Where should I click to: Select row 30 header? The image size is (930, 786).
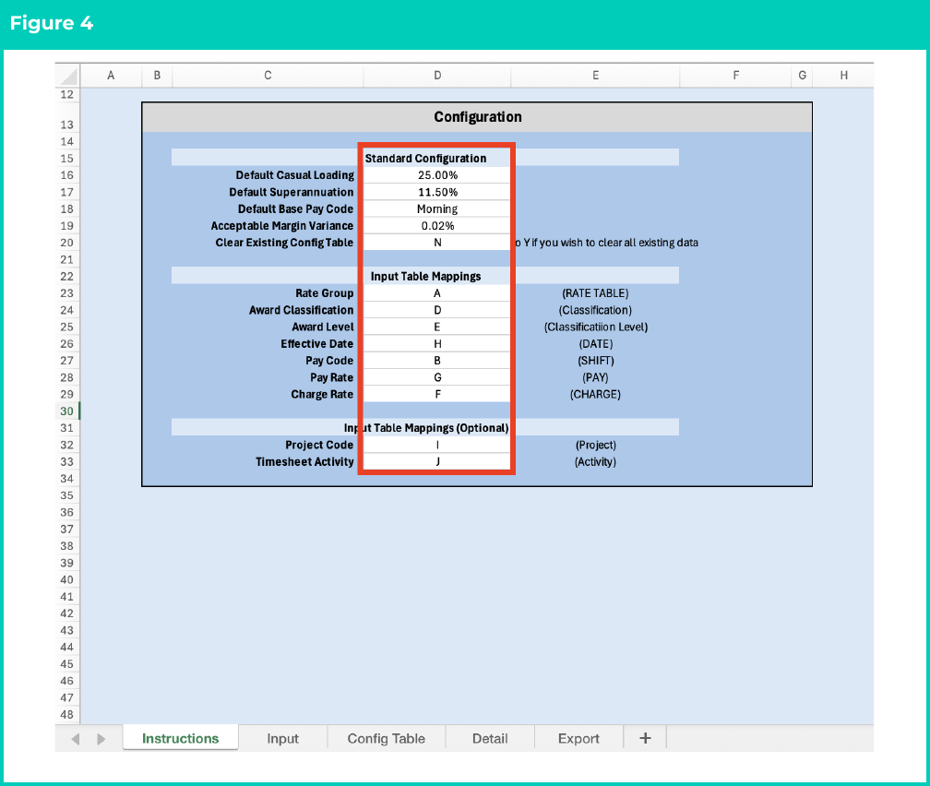67,411
